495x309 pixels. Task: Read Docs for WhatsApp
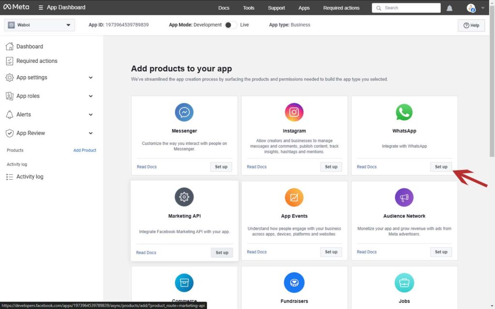366,167
